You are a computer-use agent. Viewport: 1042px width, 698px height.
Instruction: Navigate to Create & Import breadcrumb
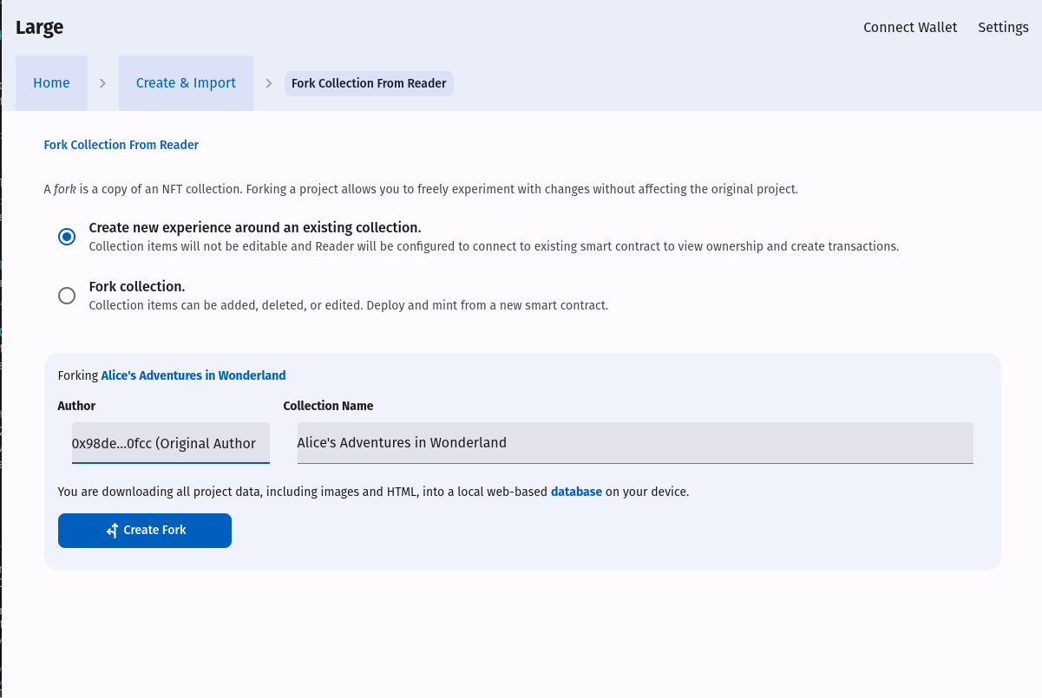(x=186, y=83)
